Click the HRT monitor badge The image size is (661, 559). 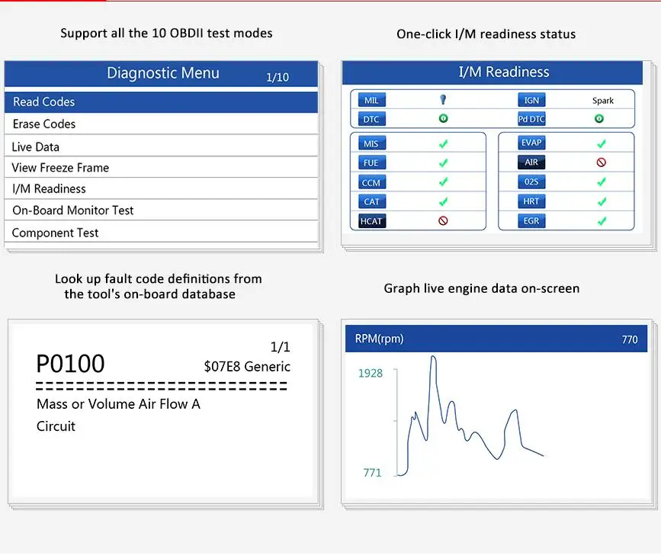(x=531, y=201)
